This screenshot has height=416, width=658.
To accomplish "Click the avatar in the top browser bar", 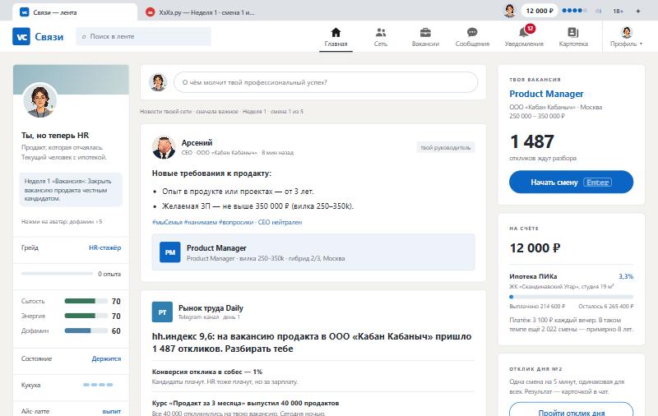I will 509,11.
